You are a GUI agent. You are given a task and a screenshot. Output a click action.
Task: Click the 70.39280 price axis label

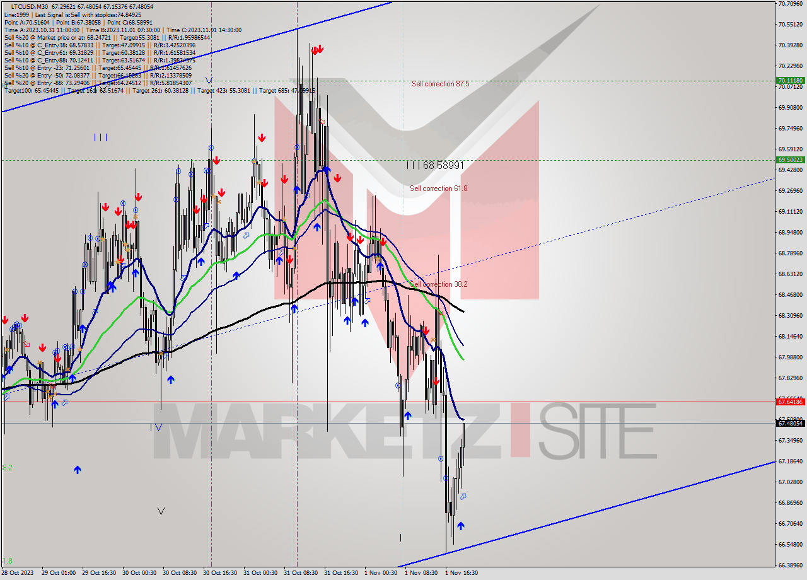click(790, 45)
